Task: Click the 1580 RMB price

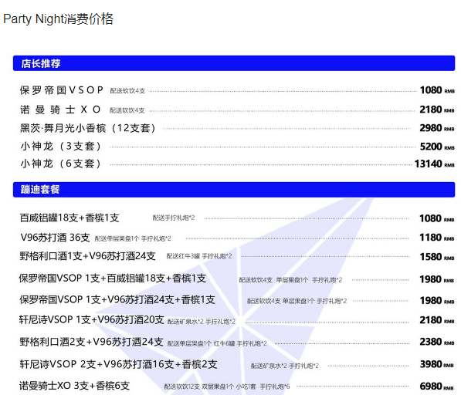Action: click(437, 257)
